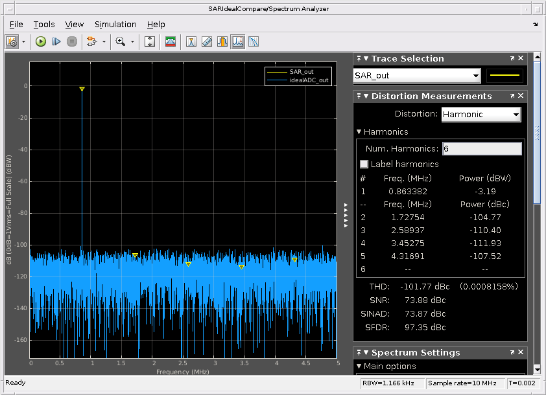
Task: Scale axes limits with autoscale icon
Action: pos(150,41)
